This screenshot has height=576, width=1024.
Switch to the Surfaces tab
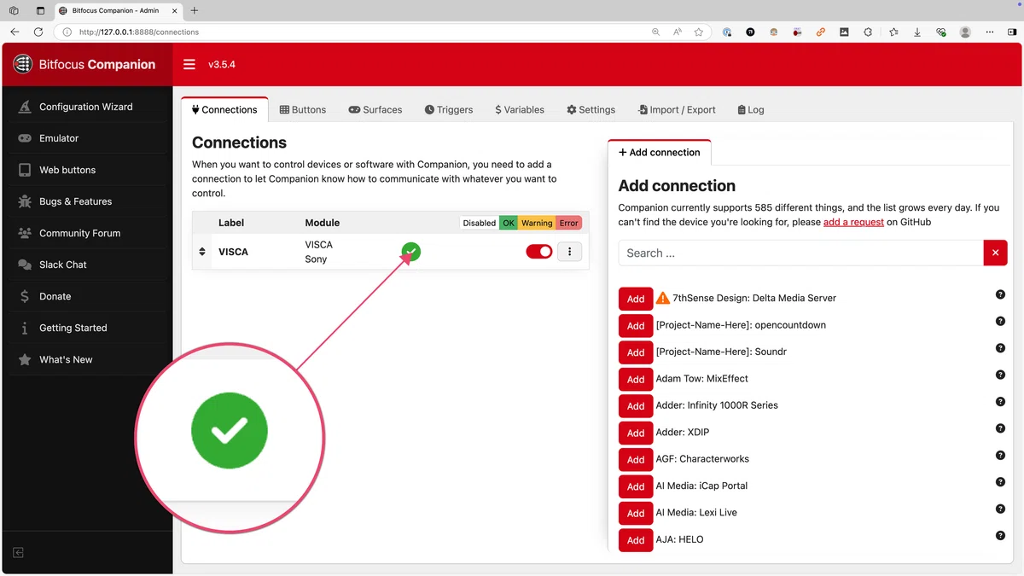coord(375,109)
